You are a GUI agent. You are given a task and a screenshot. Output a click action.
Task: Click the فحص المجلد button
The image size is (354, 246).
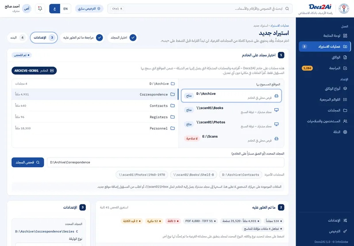[x=28, y=162]
